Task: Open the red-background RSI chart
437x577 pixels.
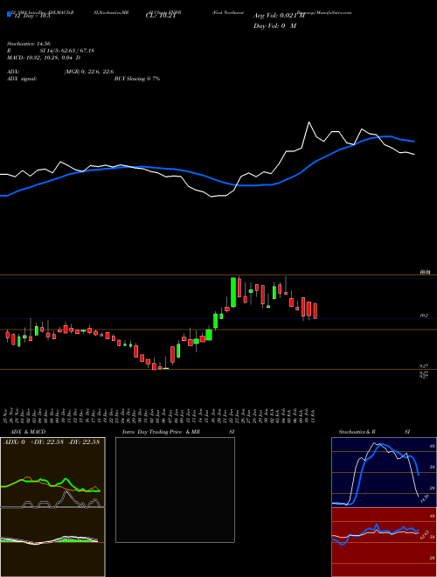Action: click(x=384, y=542)
